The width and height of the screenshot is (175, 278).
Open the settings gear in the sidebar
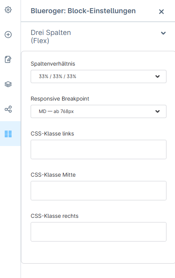tap(8, 10)
